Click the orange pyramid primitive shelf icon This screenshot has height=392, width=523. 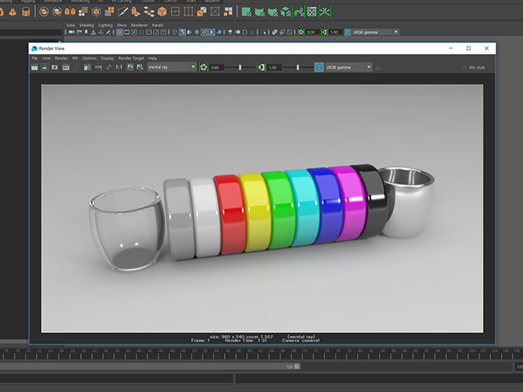[13, 12]
